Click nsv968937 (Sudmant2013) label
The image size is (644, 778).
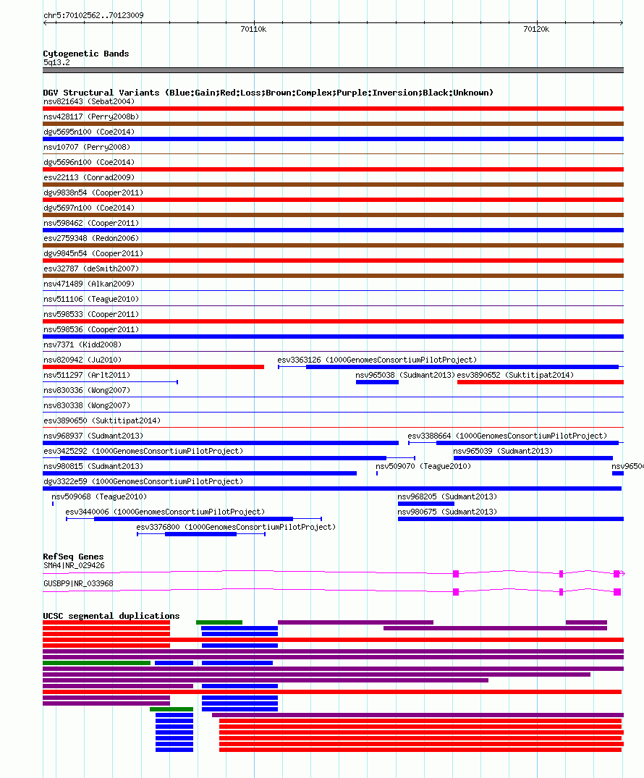pos(93,436)
